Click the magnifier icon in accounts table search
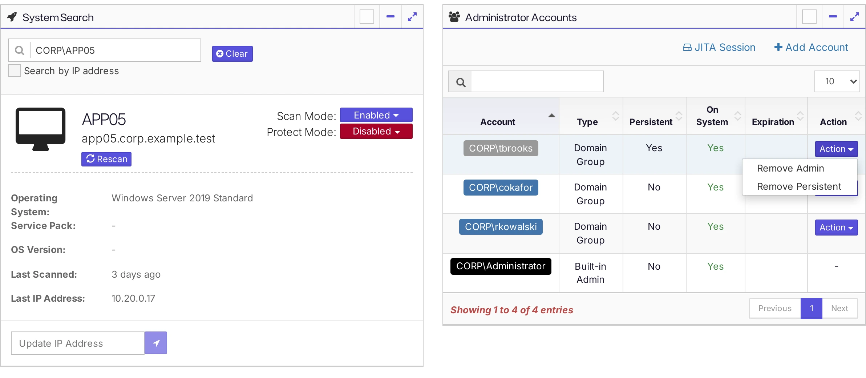 (461, 82)
